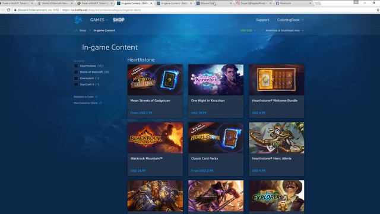Click the Hearthstone Welcome Bundle title

point(274,100)
